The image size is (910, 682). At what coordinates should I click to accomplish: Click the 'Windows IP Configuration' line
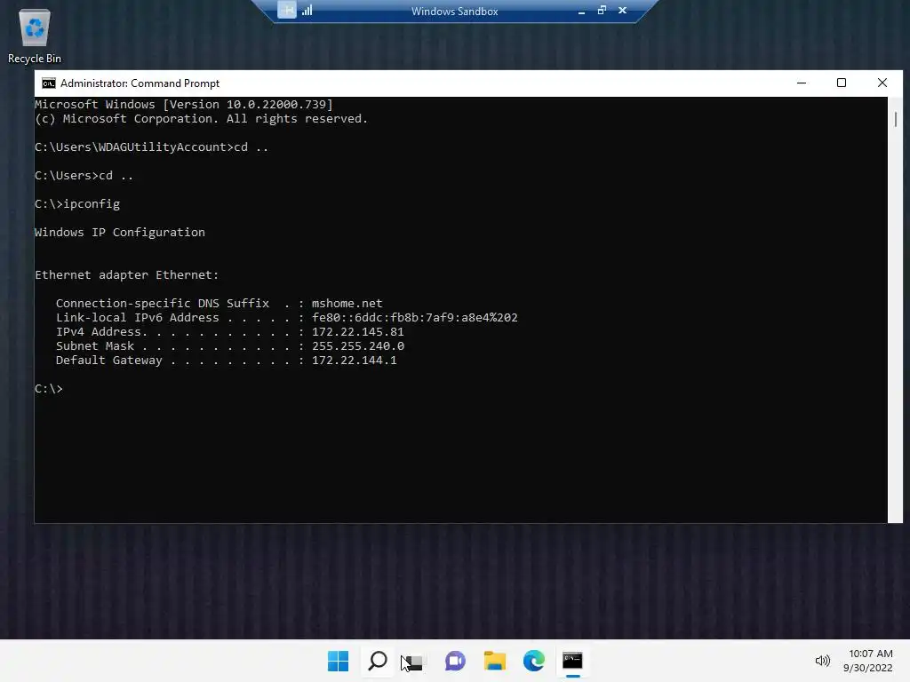click(120, 233)
